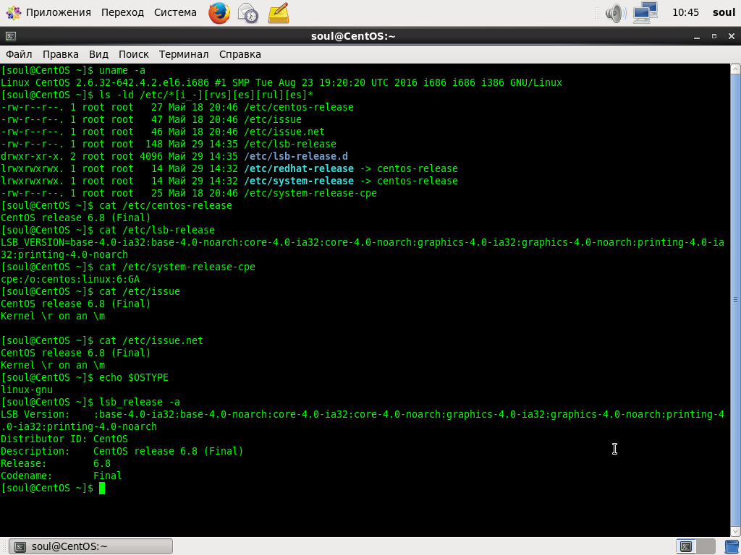Image resolution: width=741 pixels, height=555 pixels.
Task: Click the '/etc/issue.net' listing entry
Action: click(x=284, y=132)
